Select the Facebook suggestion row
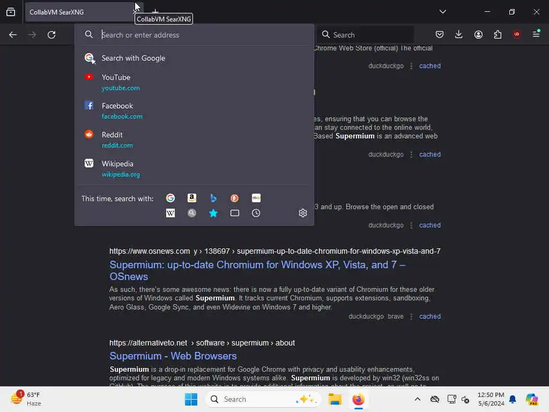Screen dimensions: 549x412 [194, 111]
